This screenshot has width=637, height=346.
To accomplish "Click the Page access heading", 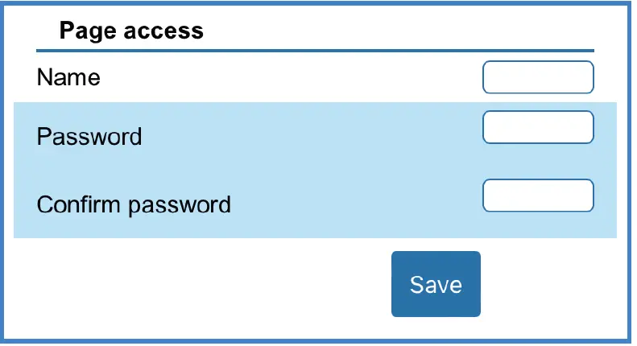I will point(131,31).
